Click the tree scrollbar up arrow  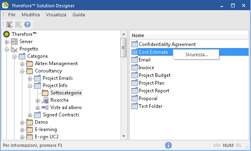(124, 34)
